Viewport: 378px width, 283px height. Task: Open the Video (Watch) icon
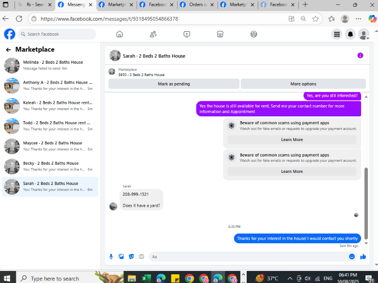187,34
